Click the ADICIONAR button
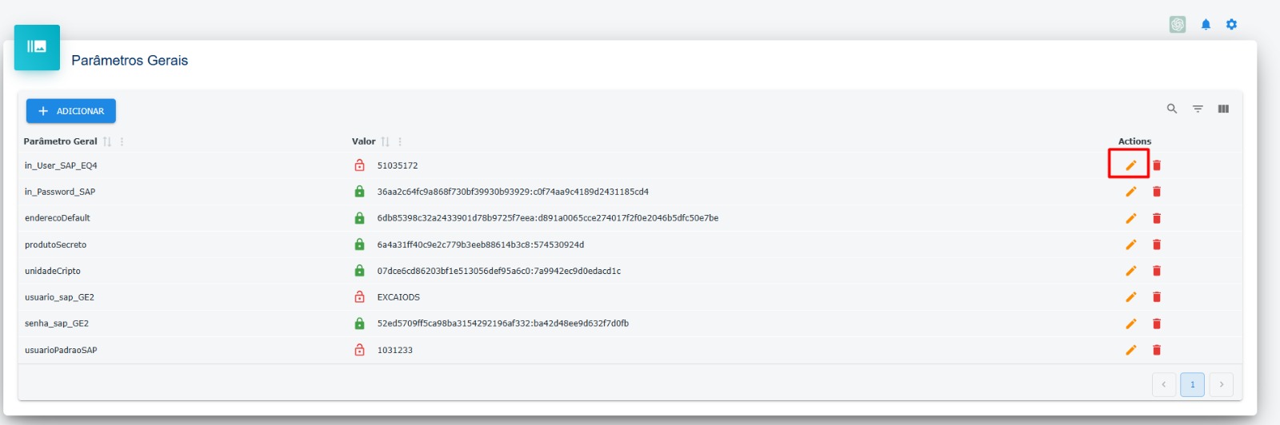The image size is (1280, 425). (x=71, y=111)
